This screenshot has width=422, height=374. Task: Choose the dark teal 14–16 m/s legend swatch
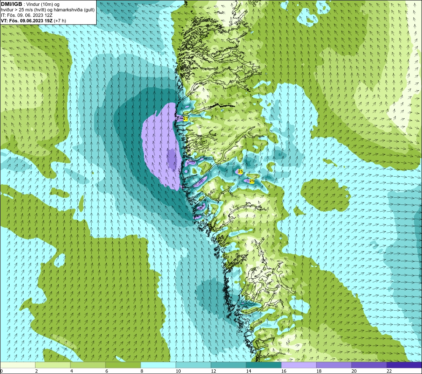click(263, 365)
